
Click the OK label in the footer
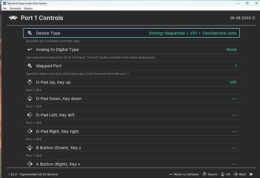228,174
